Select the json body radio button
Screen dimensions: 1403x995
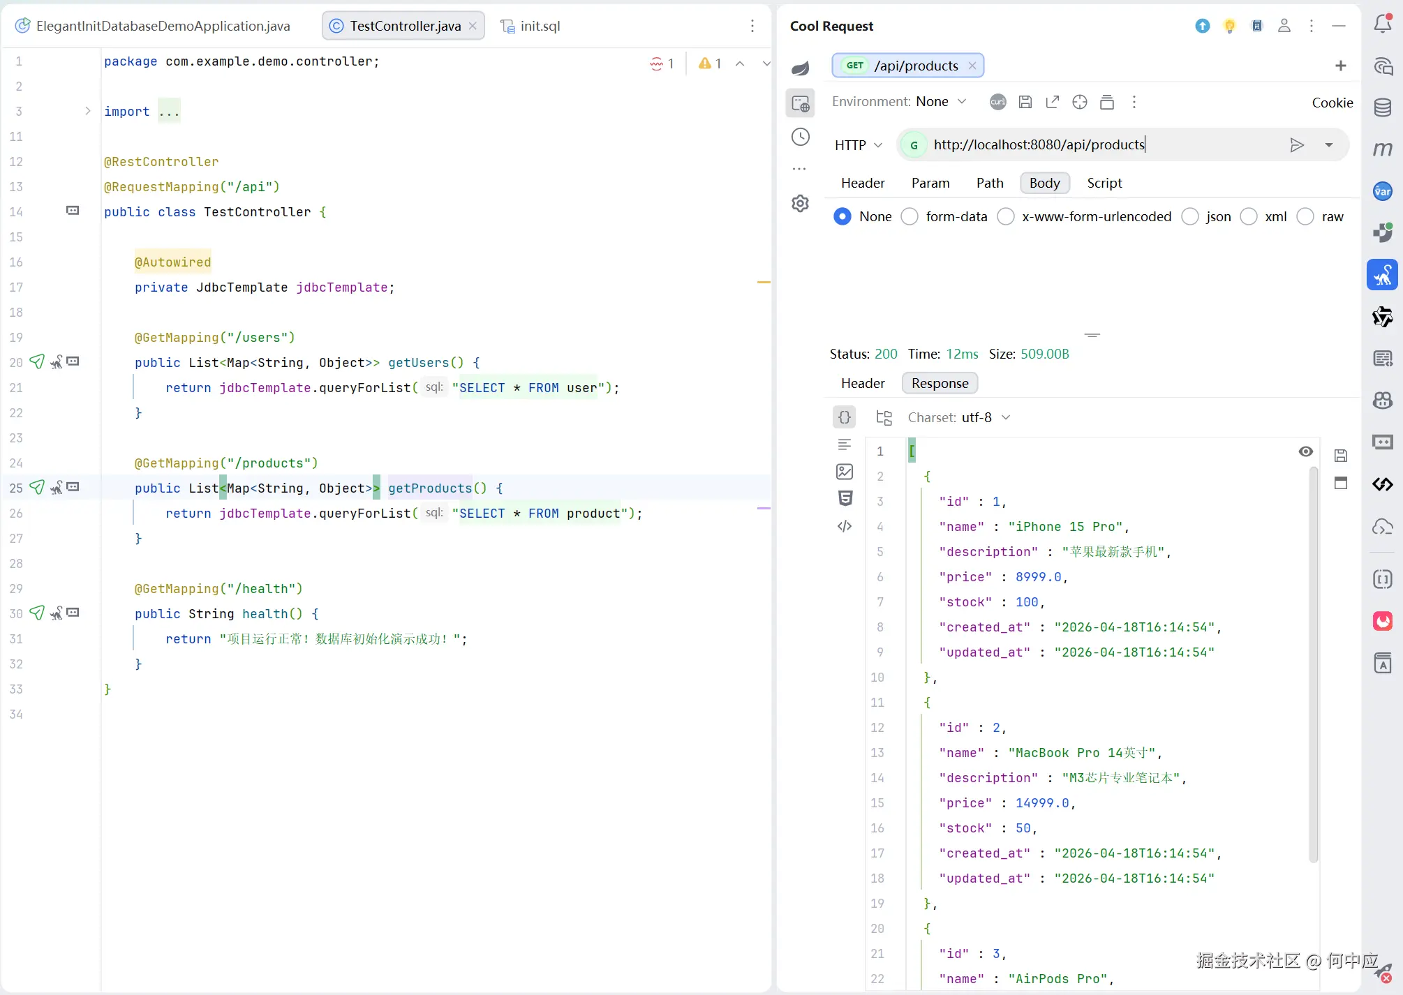tap(1190, 217)
